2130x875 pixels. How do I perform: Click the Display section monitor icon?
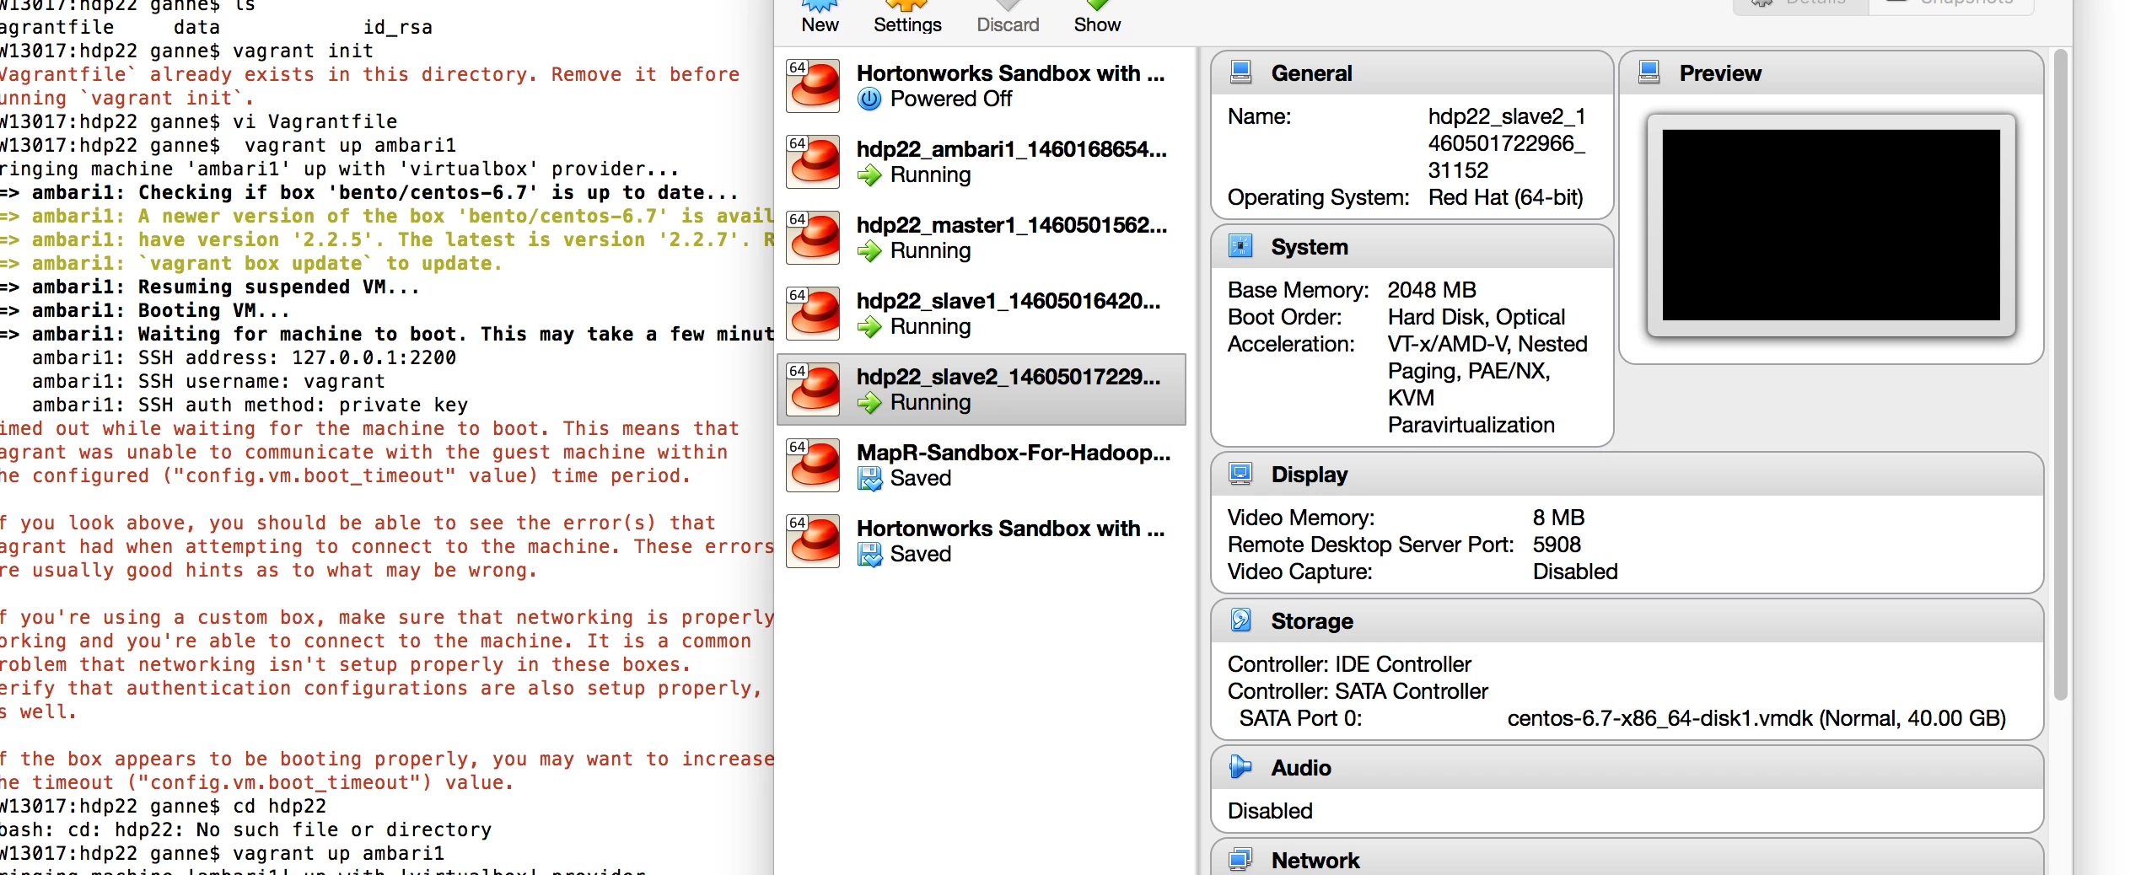pyautogui.click(x=1240, y=474)
